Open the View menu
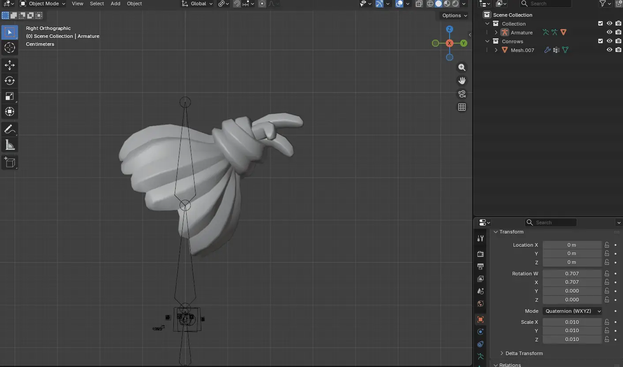 (x=78, y=4)
